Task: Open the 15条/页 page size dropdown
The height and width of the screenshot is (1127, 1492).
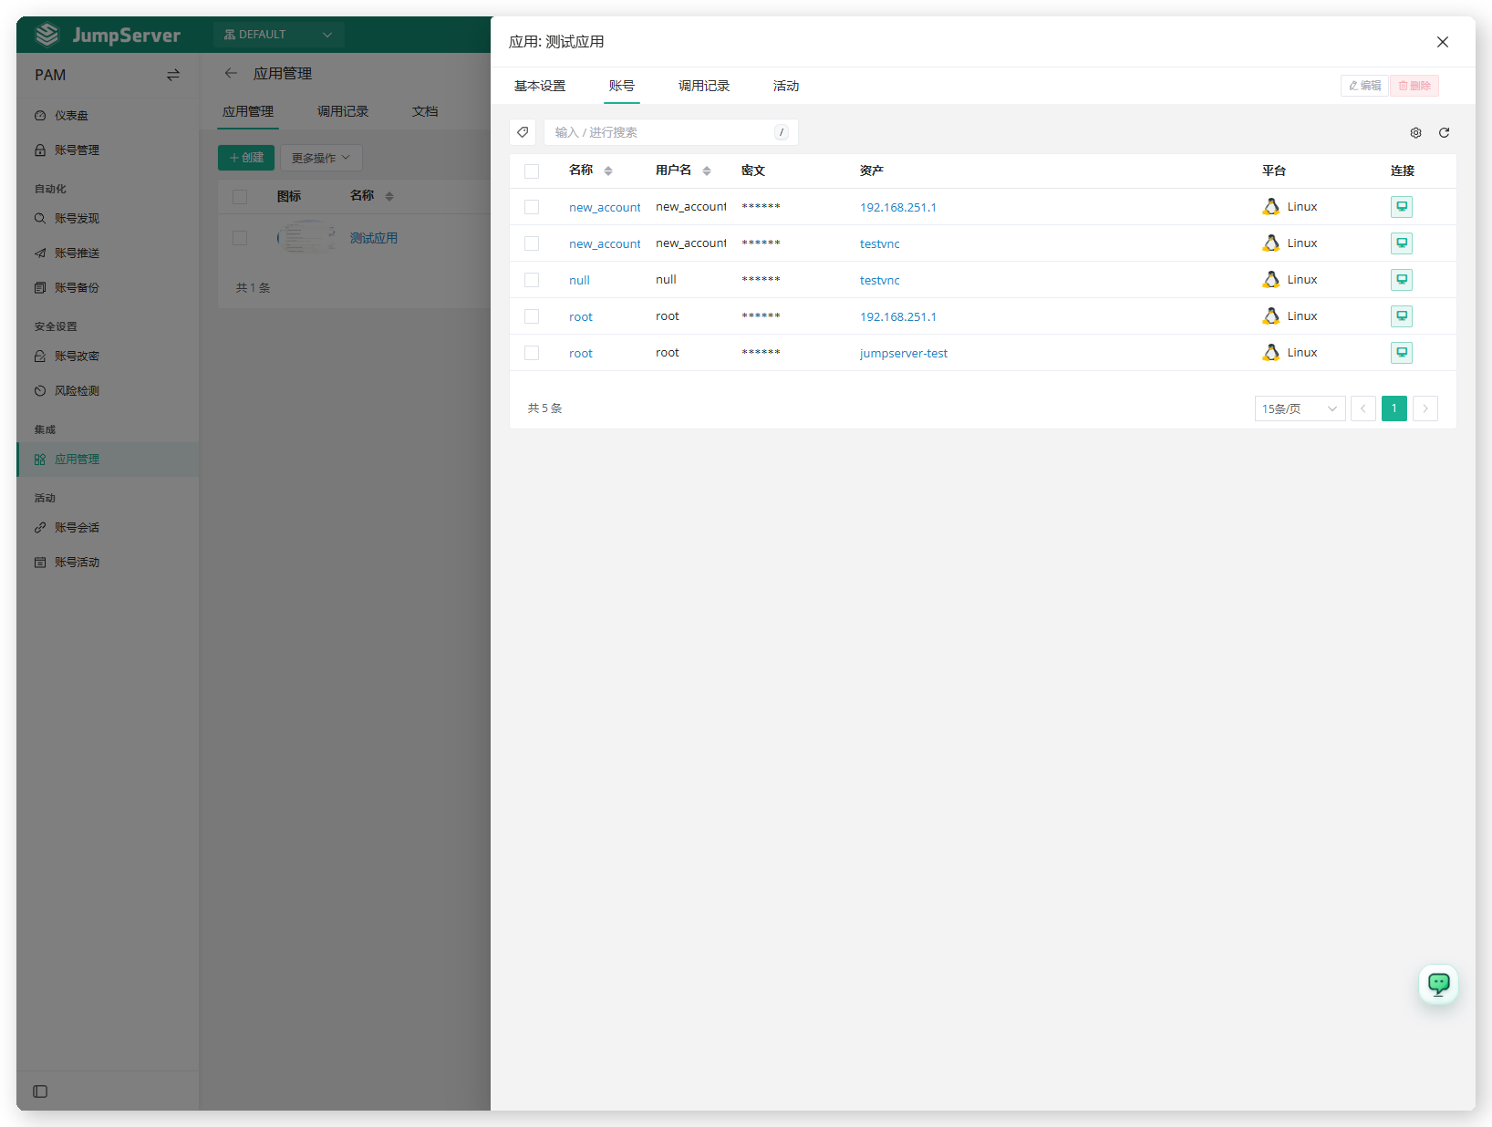Action: click(1300, 408)
